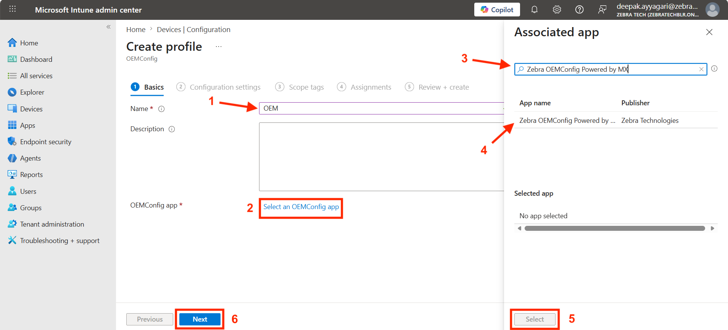The image size is (728, 330).
Task: Click the Agents icon in sidebar
Action: coord(12,158)
